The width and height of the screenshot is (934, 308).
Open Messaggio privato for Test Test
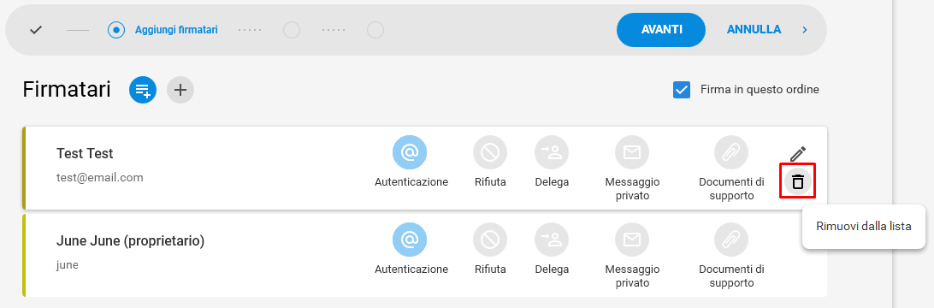[x=631, y=153]
